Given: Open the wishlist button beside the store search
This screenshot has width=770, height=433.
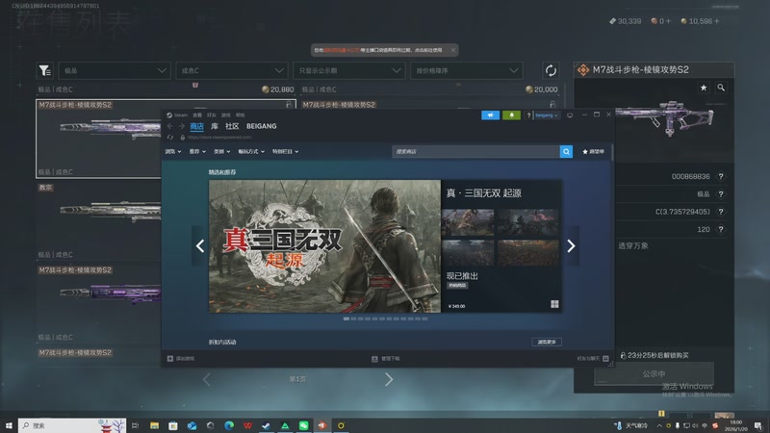Looking at the screenshot, I should (x=593, y=152).
